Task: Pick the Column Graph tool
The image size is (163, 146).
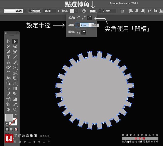Action: [x=15, y=99]
